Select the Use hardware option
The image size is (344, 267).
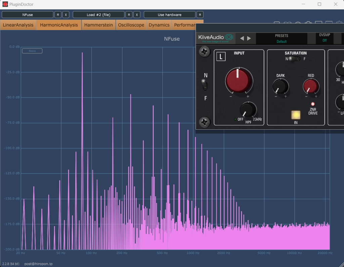point(170,15)
